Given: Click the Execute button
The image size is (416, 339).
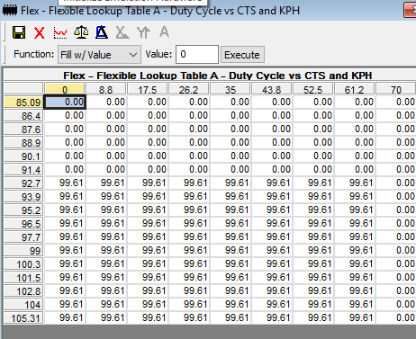Looking at the screenshot, I should (x=242, y=55).
